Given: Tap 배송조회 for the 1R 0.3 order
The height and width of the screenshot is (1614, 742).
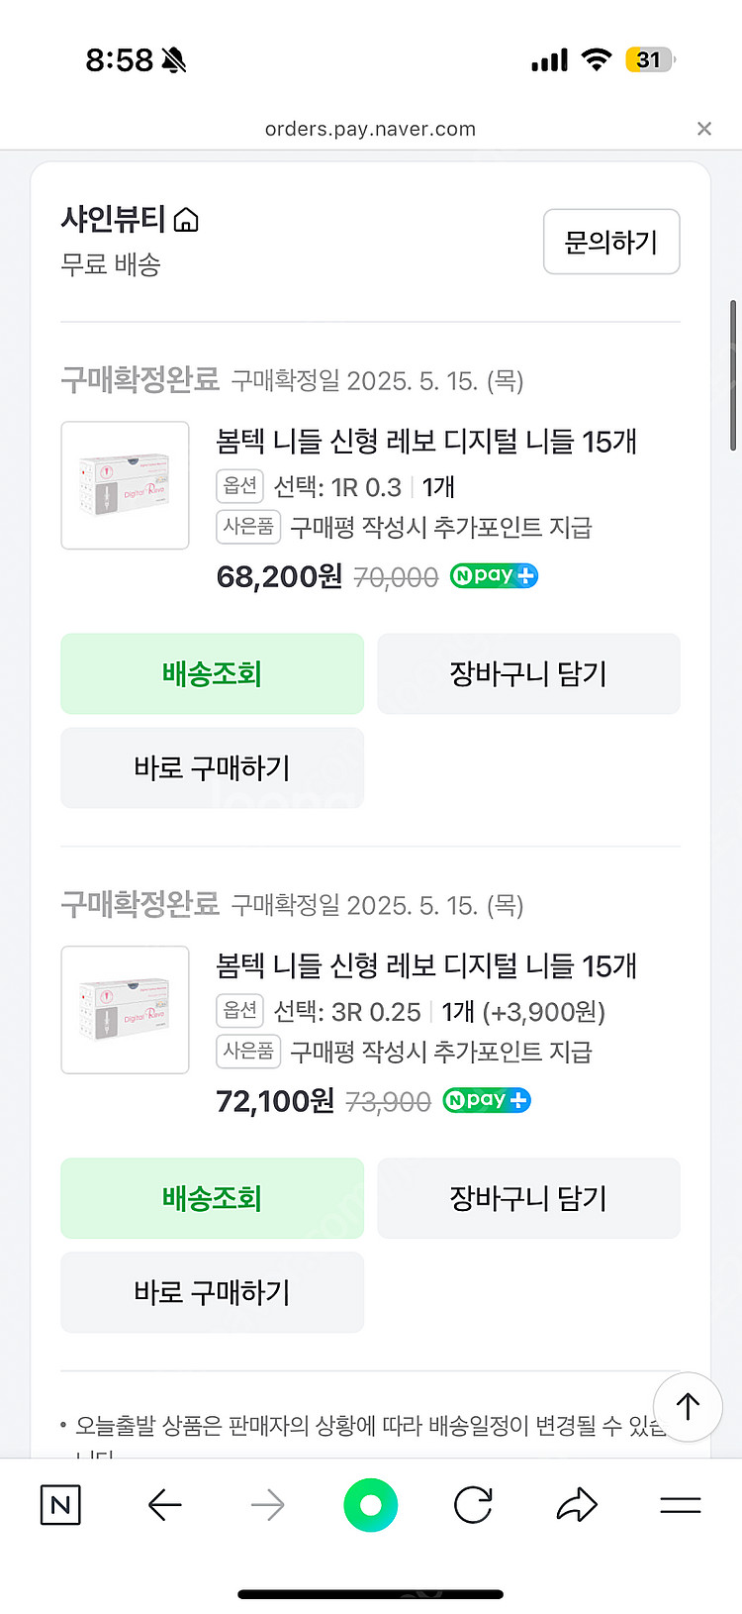Looking at the screenshot, I should point(212,674).
